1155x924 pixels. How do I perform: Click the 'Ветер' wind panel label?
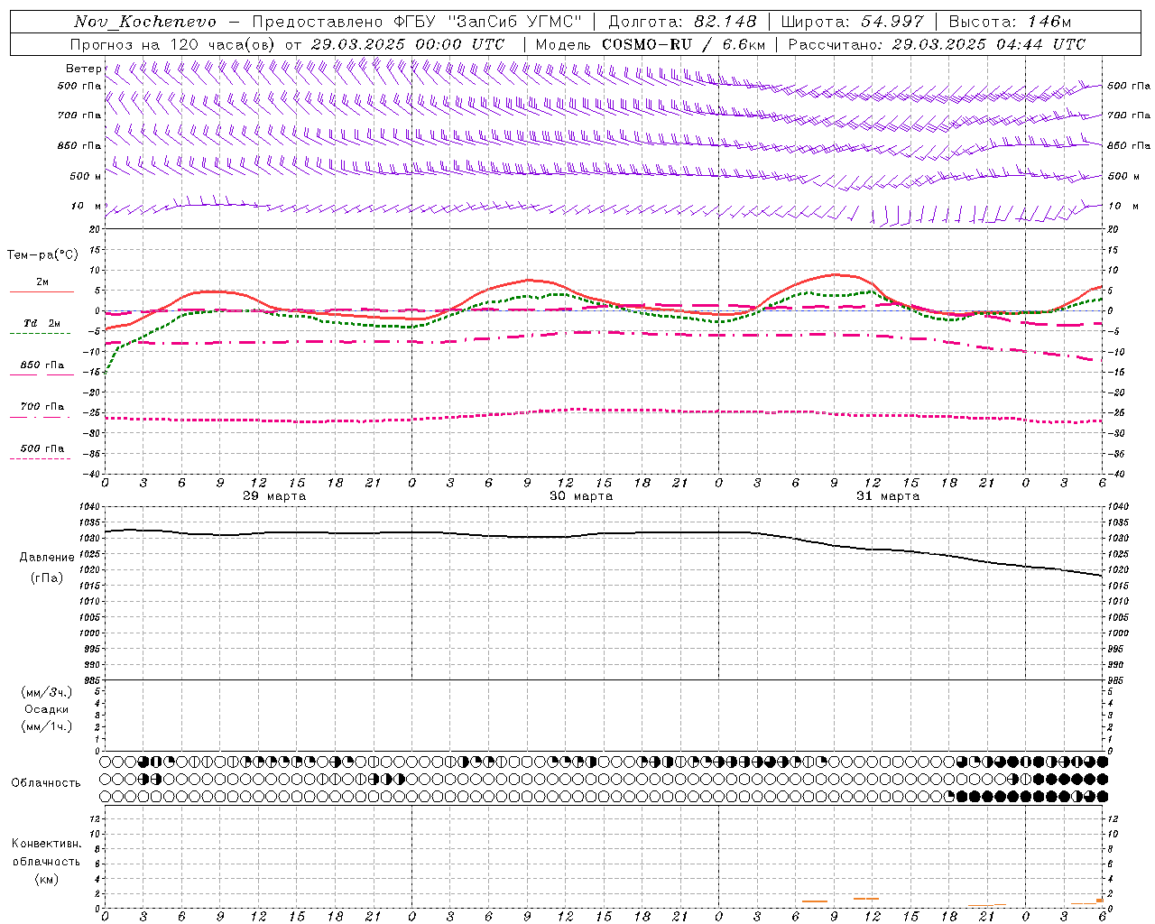click(x=83, y=69)
